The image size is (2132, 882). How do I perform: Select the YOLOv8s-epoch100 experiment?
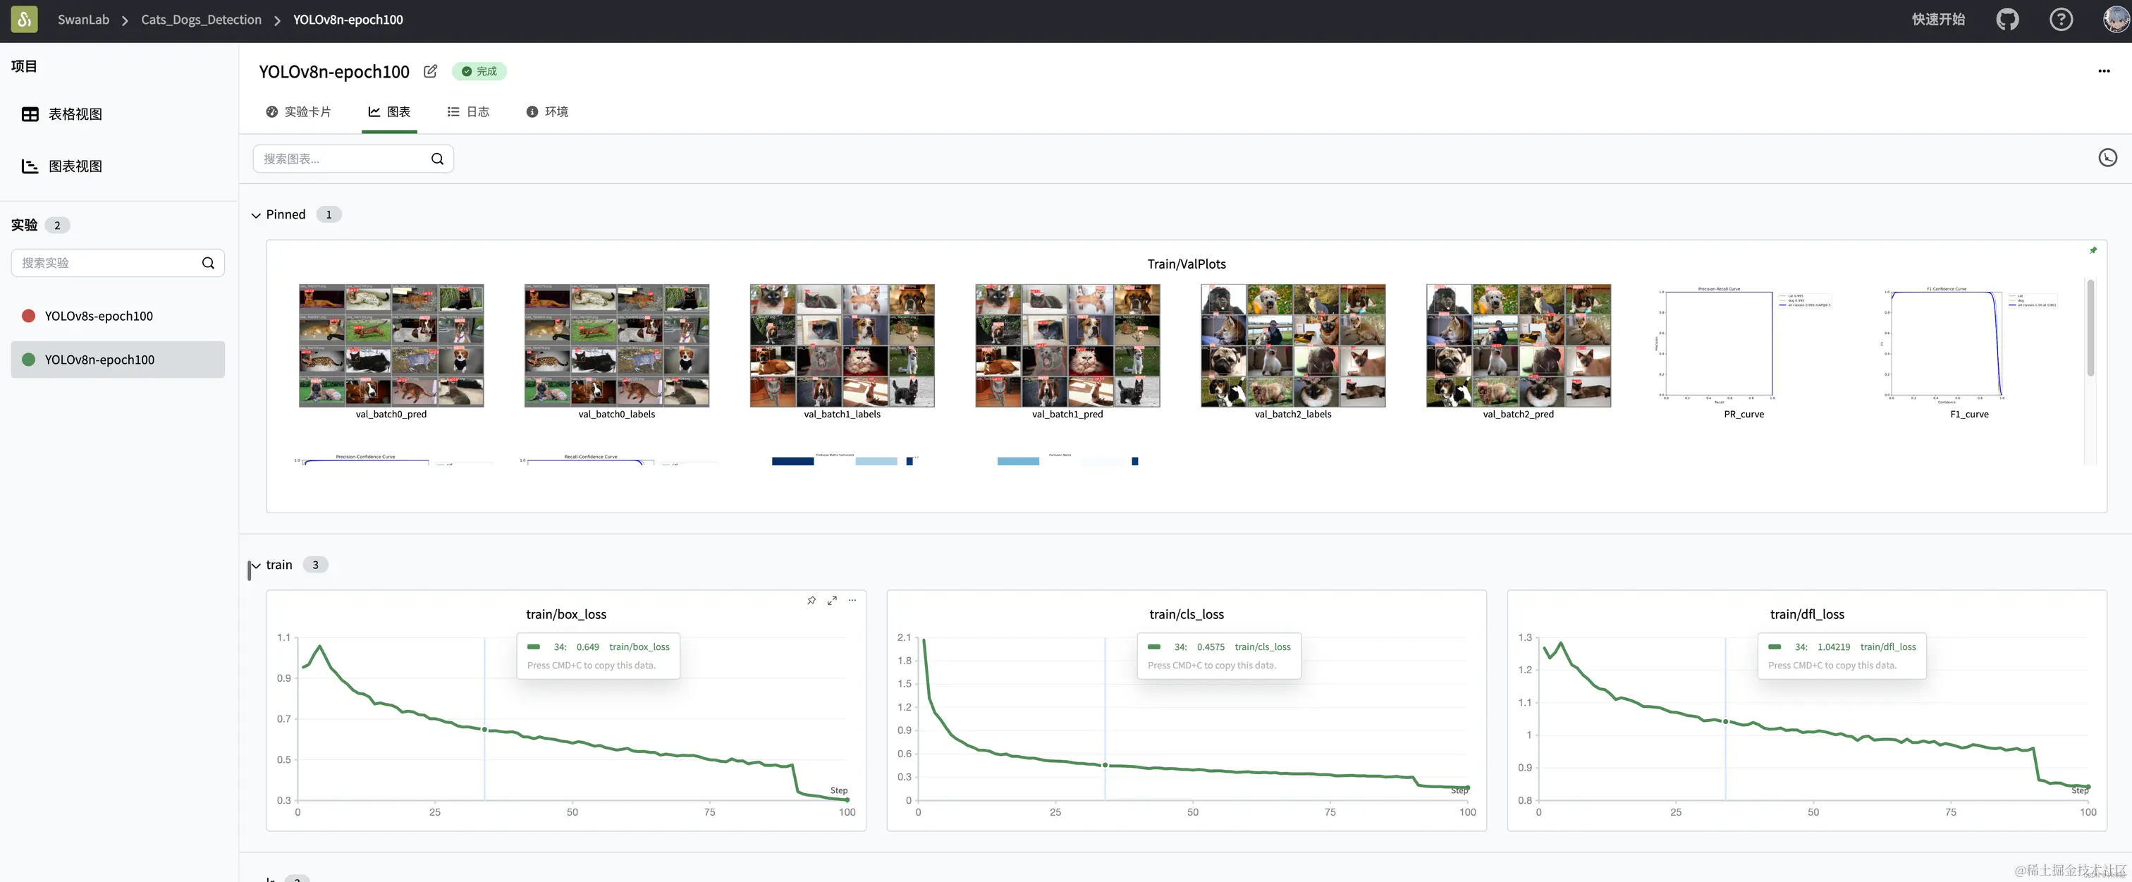click(99, 316)
